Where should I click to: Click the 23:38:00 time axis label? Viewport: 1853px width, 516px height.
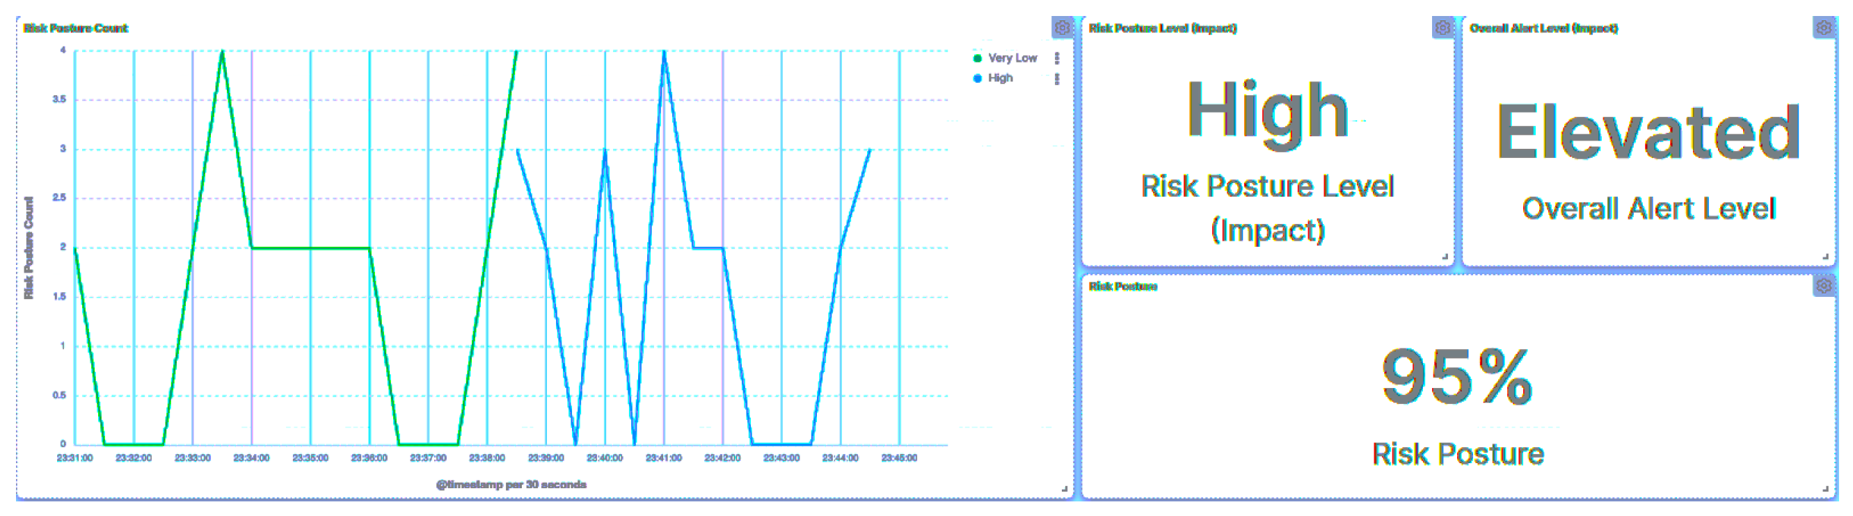pos(487,458)
